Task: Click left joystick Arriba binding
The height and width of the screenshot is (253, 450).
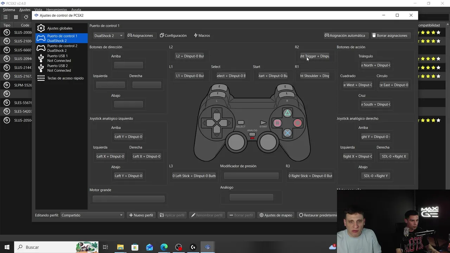Action: point(128,137)
